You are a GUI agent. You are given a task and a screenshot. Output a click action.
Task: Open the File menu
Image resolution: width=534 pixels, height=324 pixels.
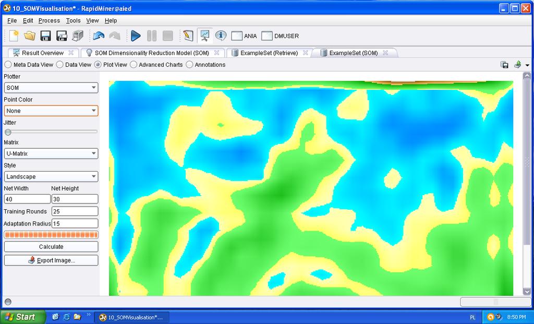pos(12,20)
